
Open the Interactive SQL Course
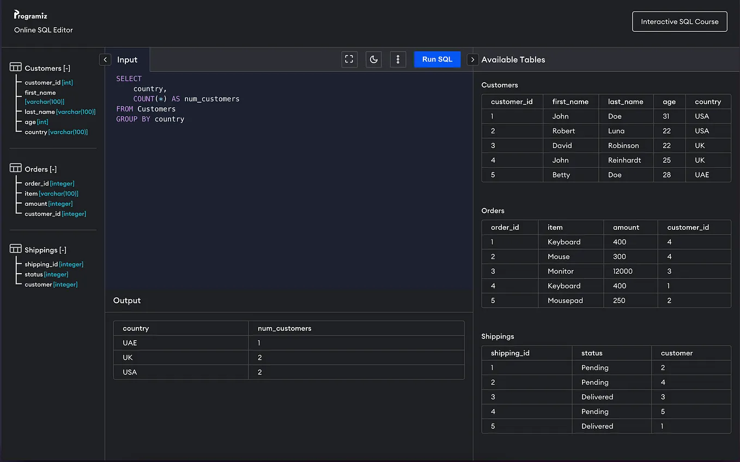[680, 22]
